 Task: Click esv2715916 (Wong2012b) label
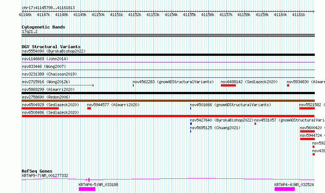click(46, 82)
